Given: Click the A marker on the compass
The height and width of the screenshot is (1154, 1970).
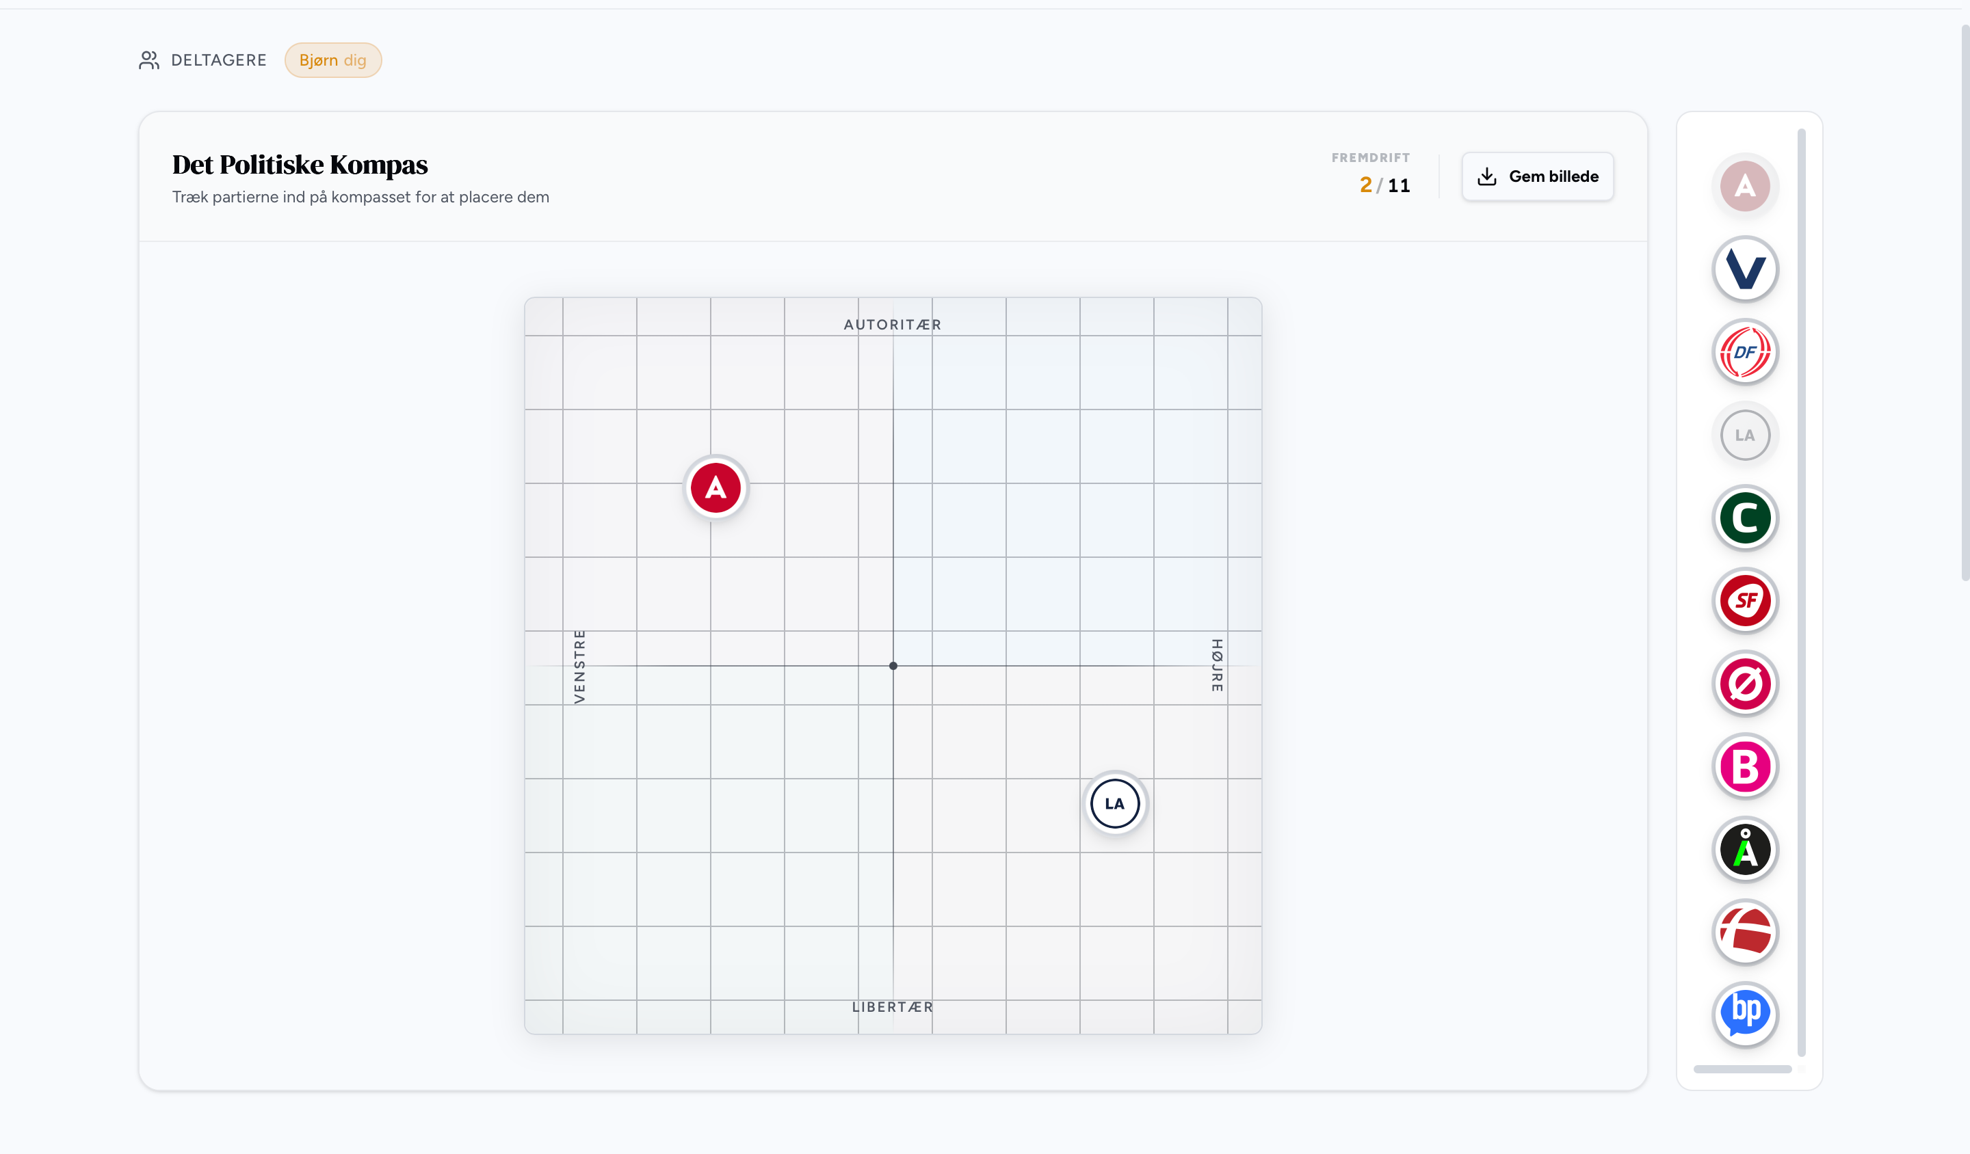Looking at the screenshot, I should (x=715, y=487).
